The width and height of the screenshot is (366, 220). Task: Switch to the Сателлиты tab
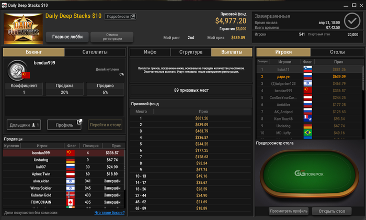click(95, 52)
